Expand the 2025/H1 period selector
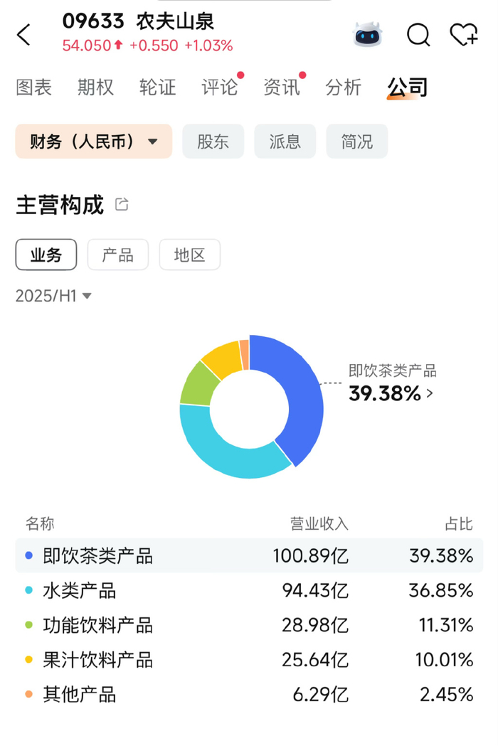This screenshot has width=498, height=746. [x=54, y=296]
